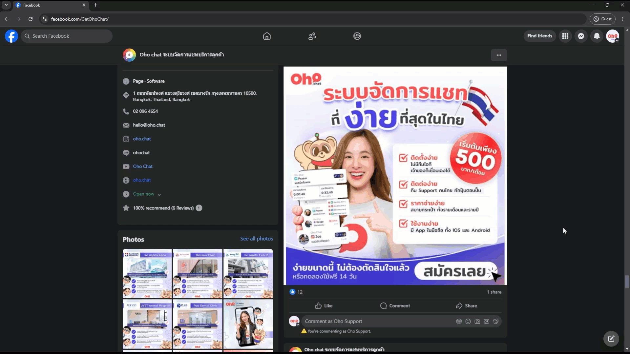
Task: Click the hello@oho.chat email
Action: pos(149,125)
